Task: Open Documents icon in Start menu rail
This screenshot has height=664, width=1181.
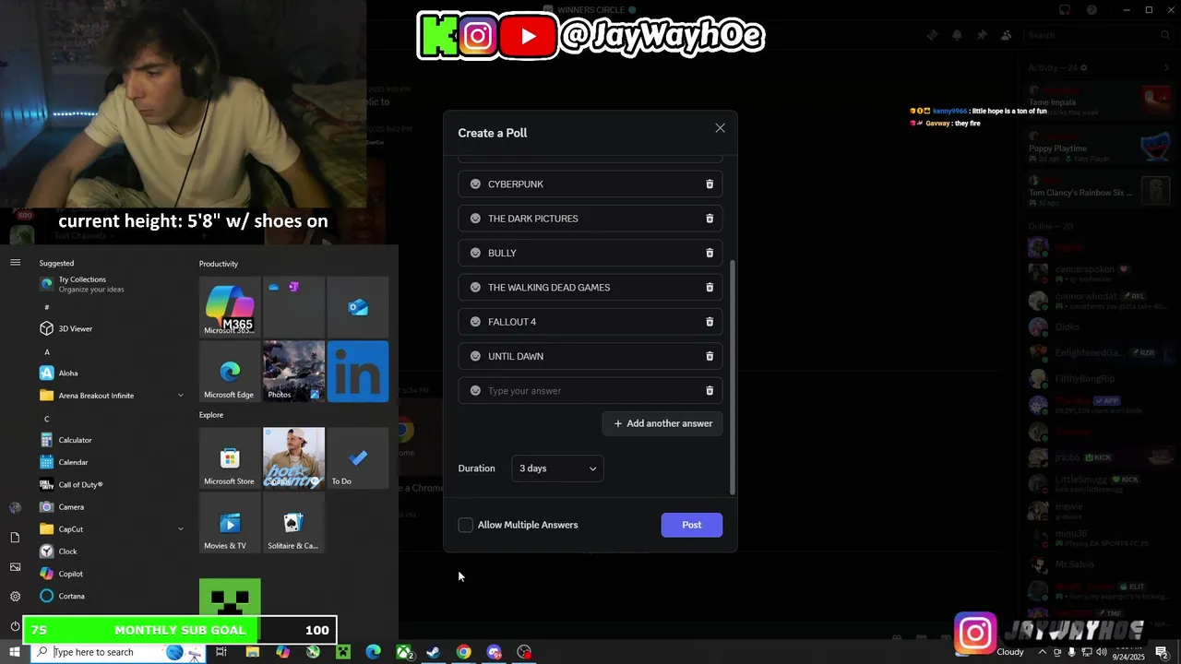Action: [x=15, y=538]
